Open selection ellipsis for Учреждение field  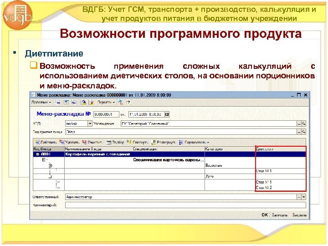299,123
